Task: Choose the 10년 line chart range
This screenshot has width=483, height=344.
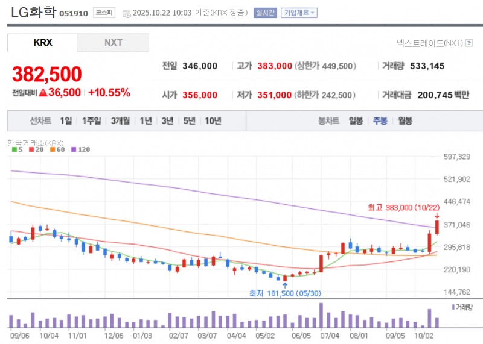Action: click(x=213, y=120)
